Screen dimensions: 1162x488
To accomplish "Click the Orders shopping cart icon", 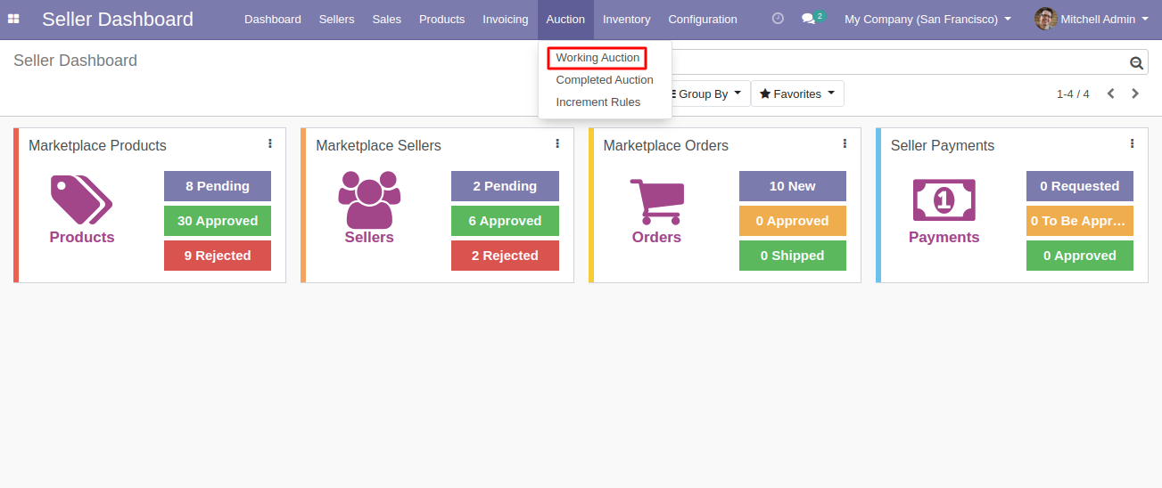I will coord(657,201).
